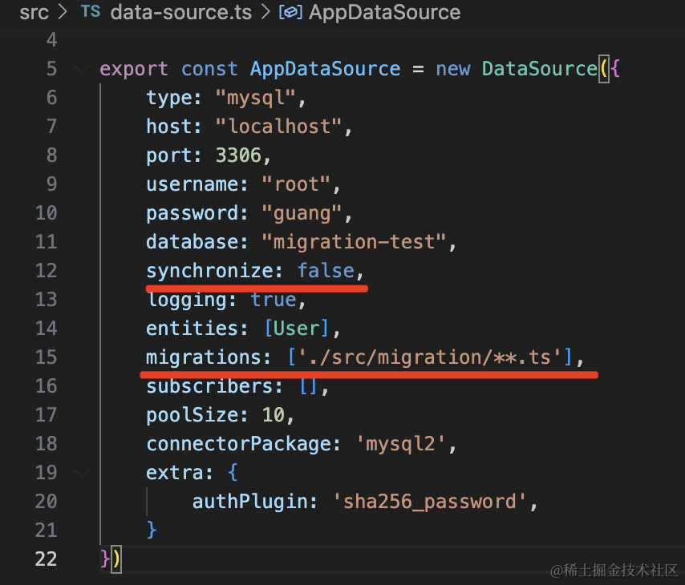Fold the extra object at line 19
The width and height of the screenshot is (685, 585).
click(x=82, y=473)
